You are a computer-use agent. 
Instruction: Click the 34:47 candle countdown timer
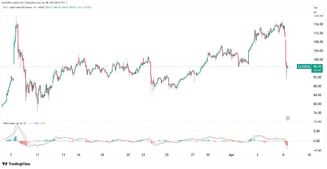pyautogui.click(x=317, y=70)
